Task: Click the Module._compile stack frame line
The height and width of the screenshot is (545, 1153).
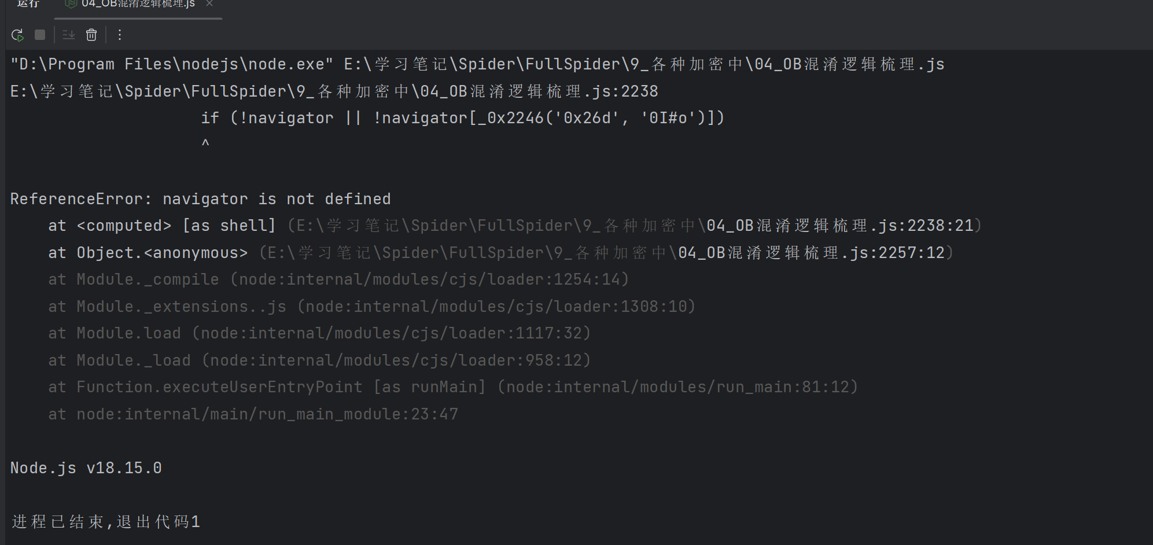Action: 338,279
